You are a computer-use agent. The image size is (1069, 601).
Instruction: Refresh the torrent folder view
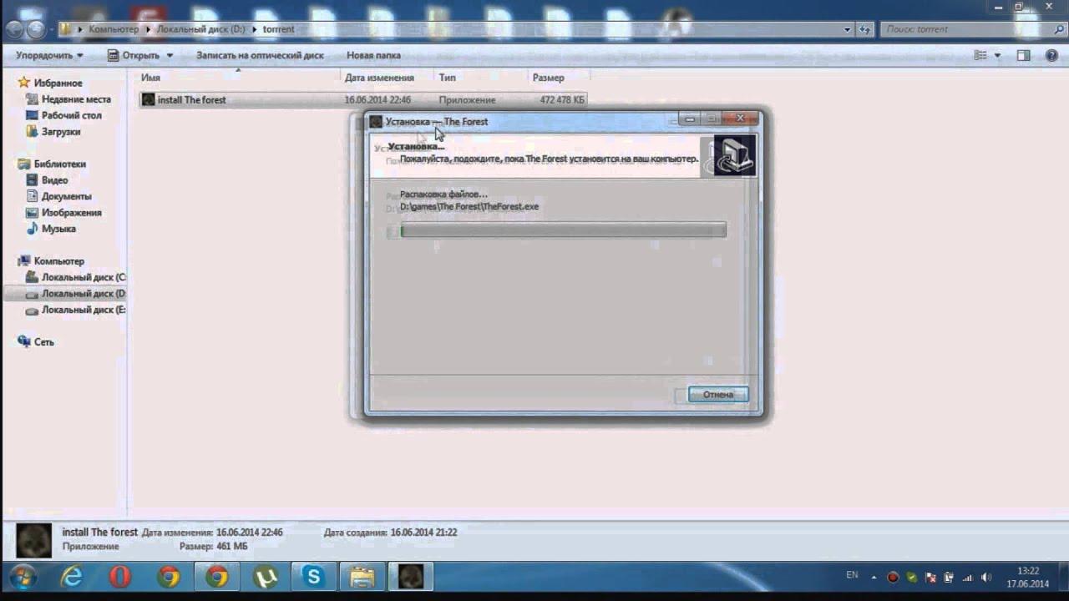coord(866,29)
